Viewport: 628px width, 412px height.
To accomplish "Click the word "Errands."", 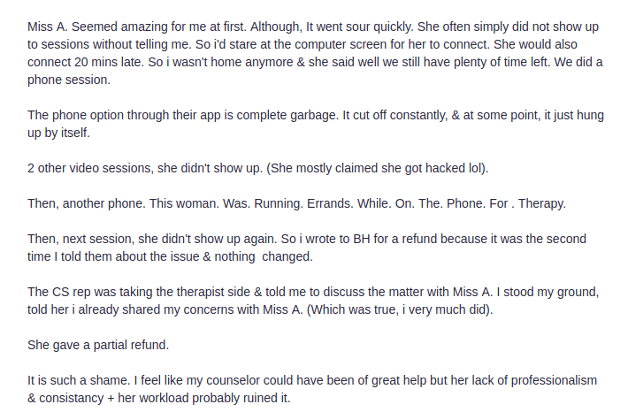I will [x=312, y=203].
